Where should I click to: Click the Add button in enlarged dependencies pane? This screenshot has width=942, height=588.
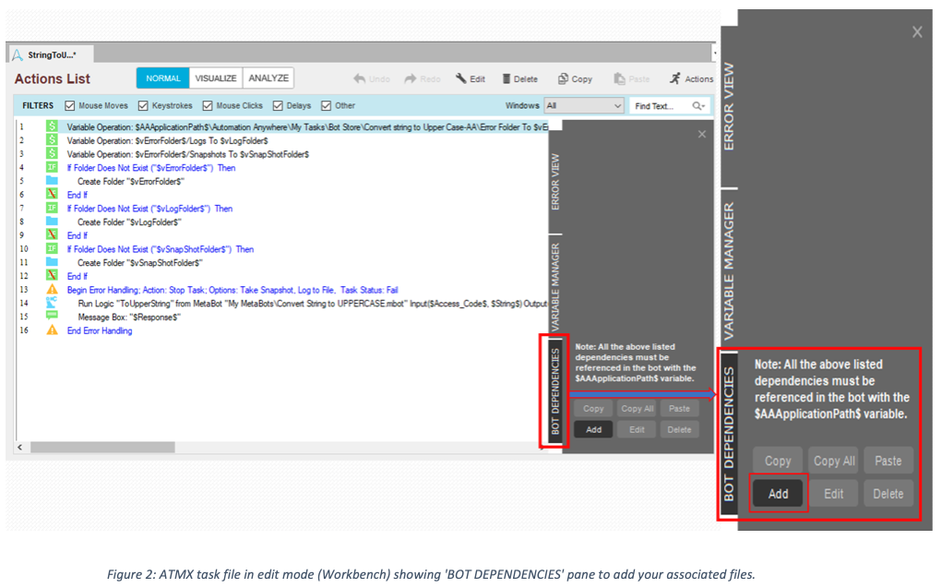779,493
